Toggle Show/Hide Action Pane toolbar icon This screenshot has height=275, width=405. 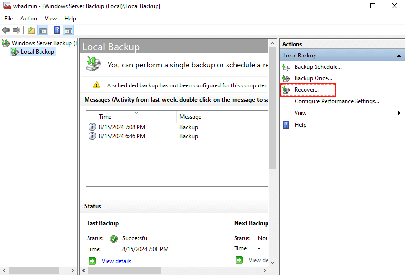69,30
